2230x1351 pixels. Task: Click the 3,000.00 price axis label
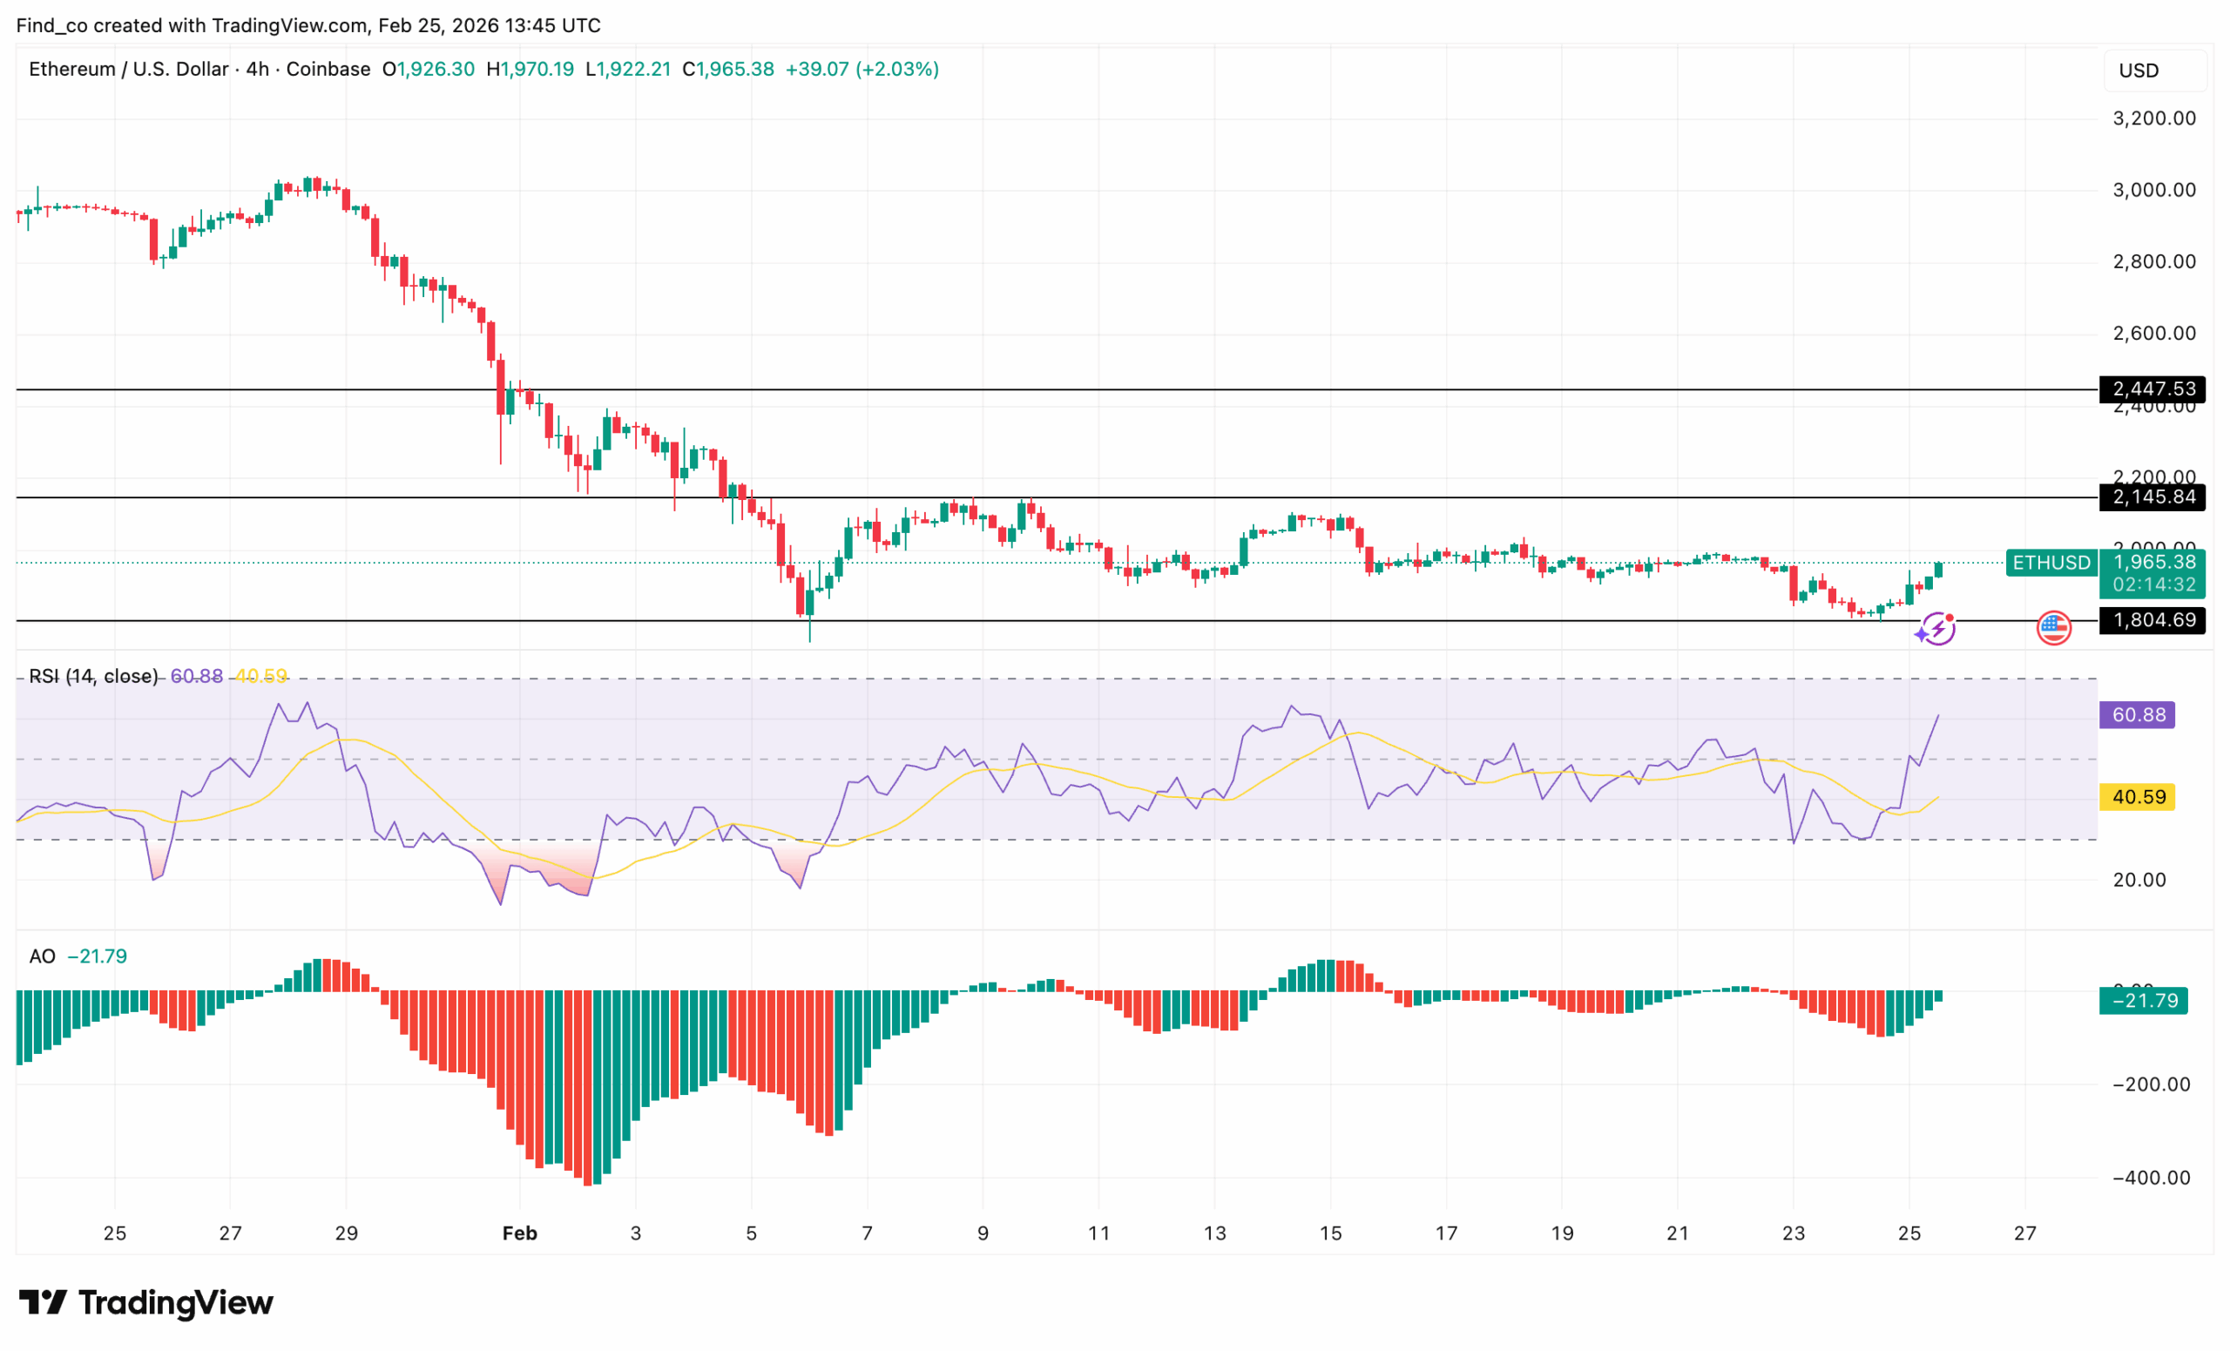(2154, 190)
